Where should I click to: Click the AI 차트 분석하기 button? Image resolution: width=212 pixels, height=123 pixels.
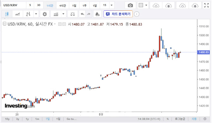118,14
